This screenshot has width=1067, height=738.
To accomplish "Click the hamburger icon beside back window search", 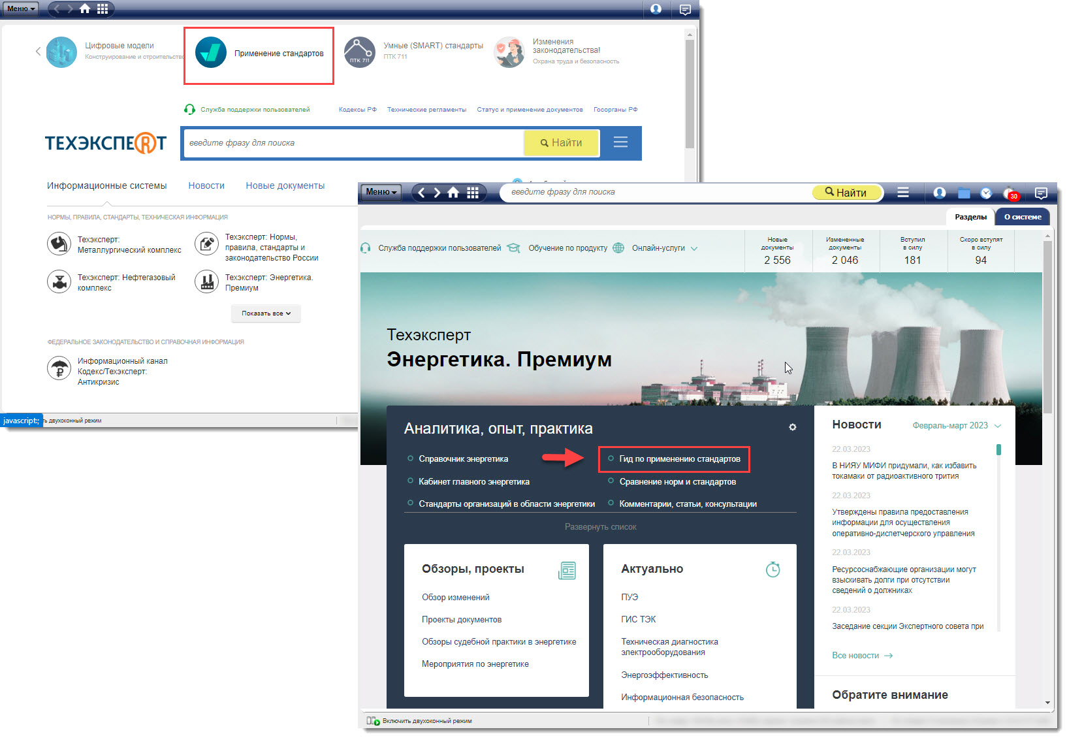I will [x=620, y=142].
